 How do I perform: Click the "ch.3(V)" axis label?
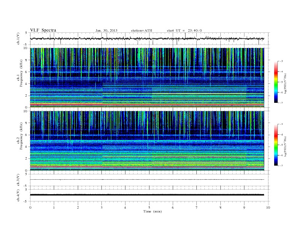[x=18, y=180]
